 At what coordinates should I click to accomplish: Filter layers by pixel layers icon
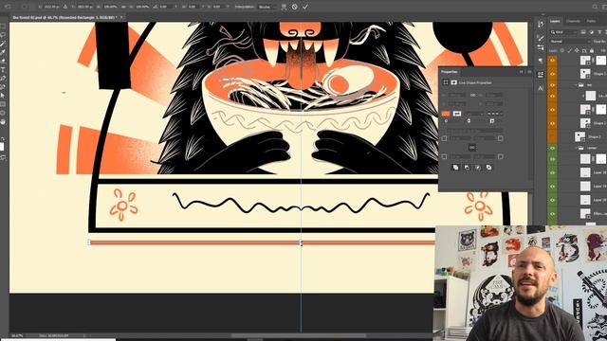[583, 32]
